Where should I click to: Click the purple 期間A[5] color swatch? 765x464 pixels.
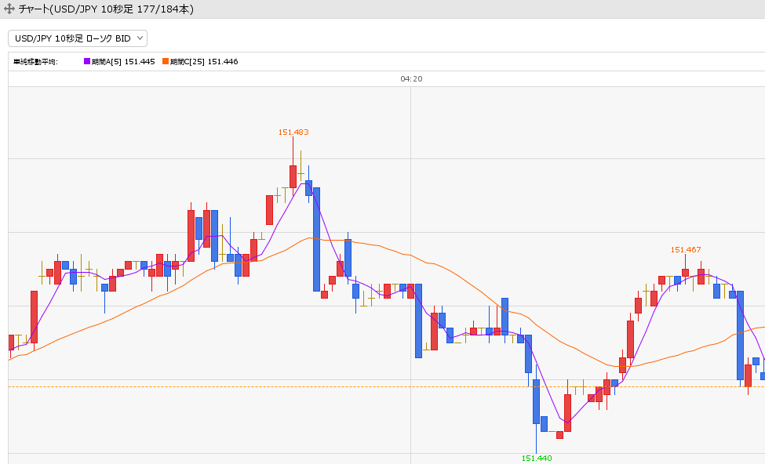[x=87, y=61]
